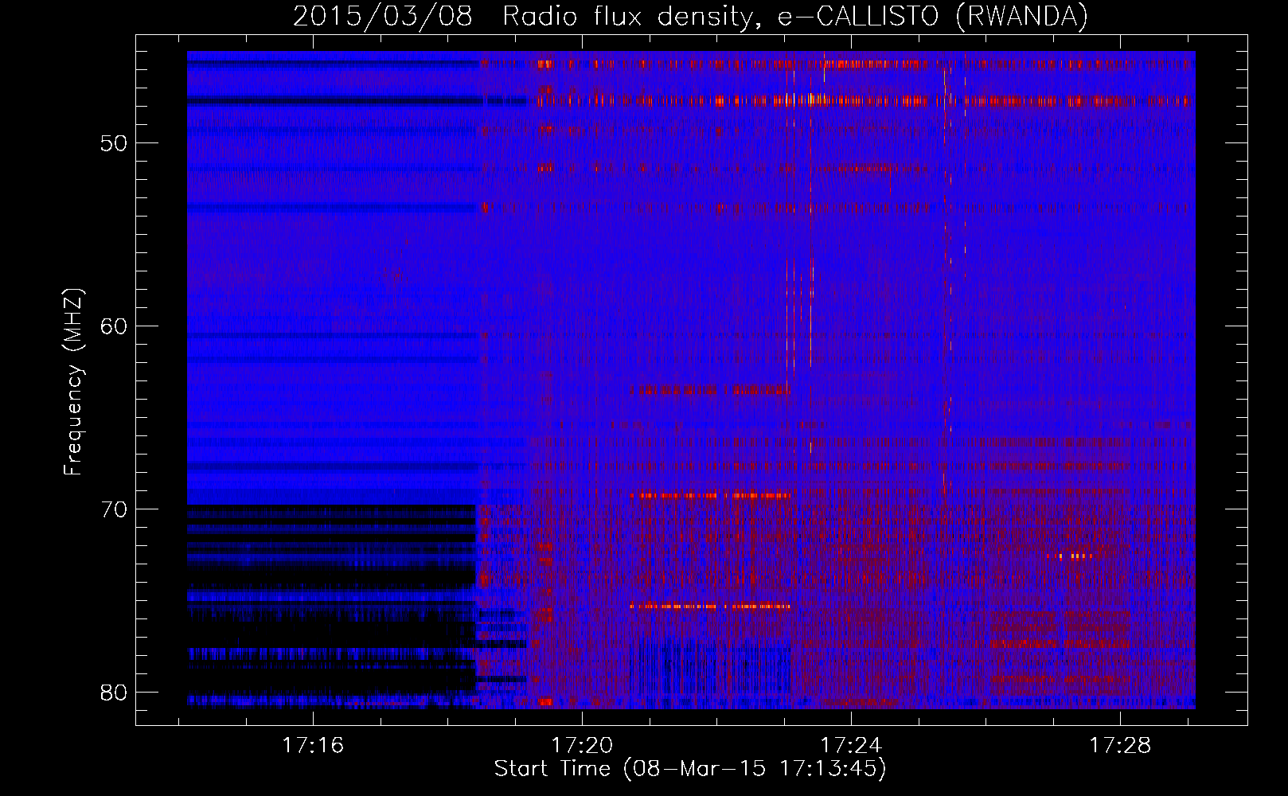
Task: Click the 70 frequency tick label
Action: tap(115, 509)
